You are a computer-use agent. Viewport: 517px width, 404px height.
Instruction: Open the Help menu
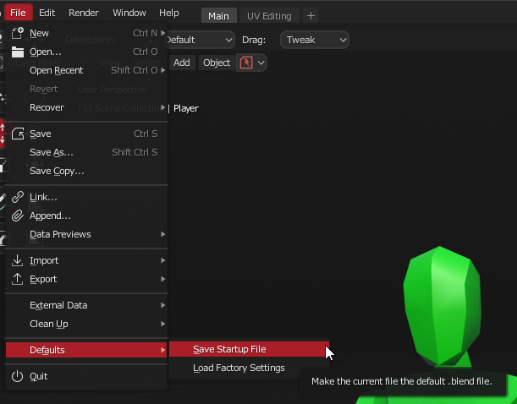169,13
